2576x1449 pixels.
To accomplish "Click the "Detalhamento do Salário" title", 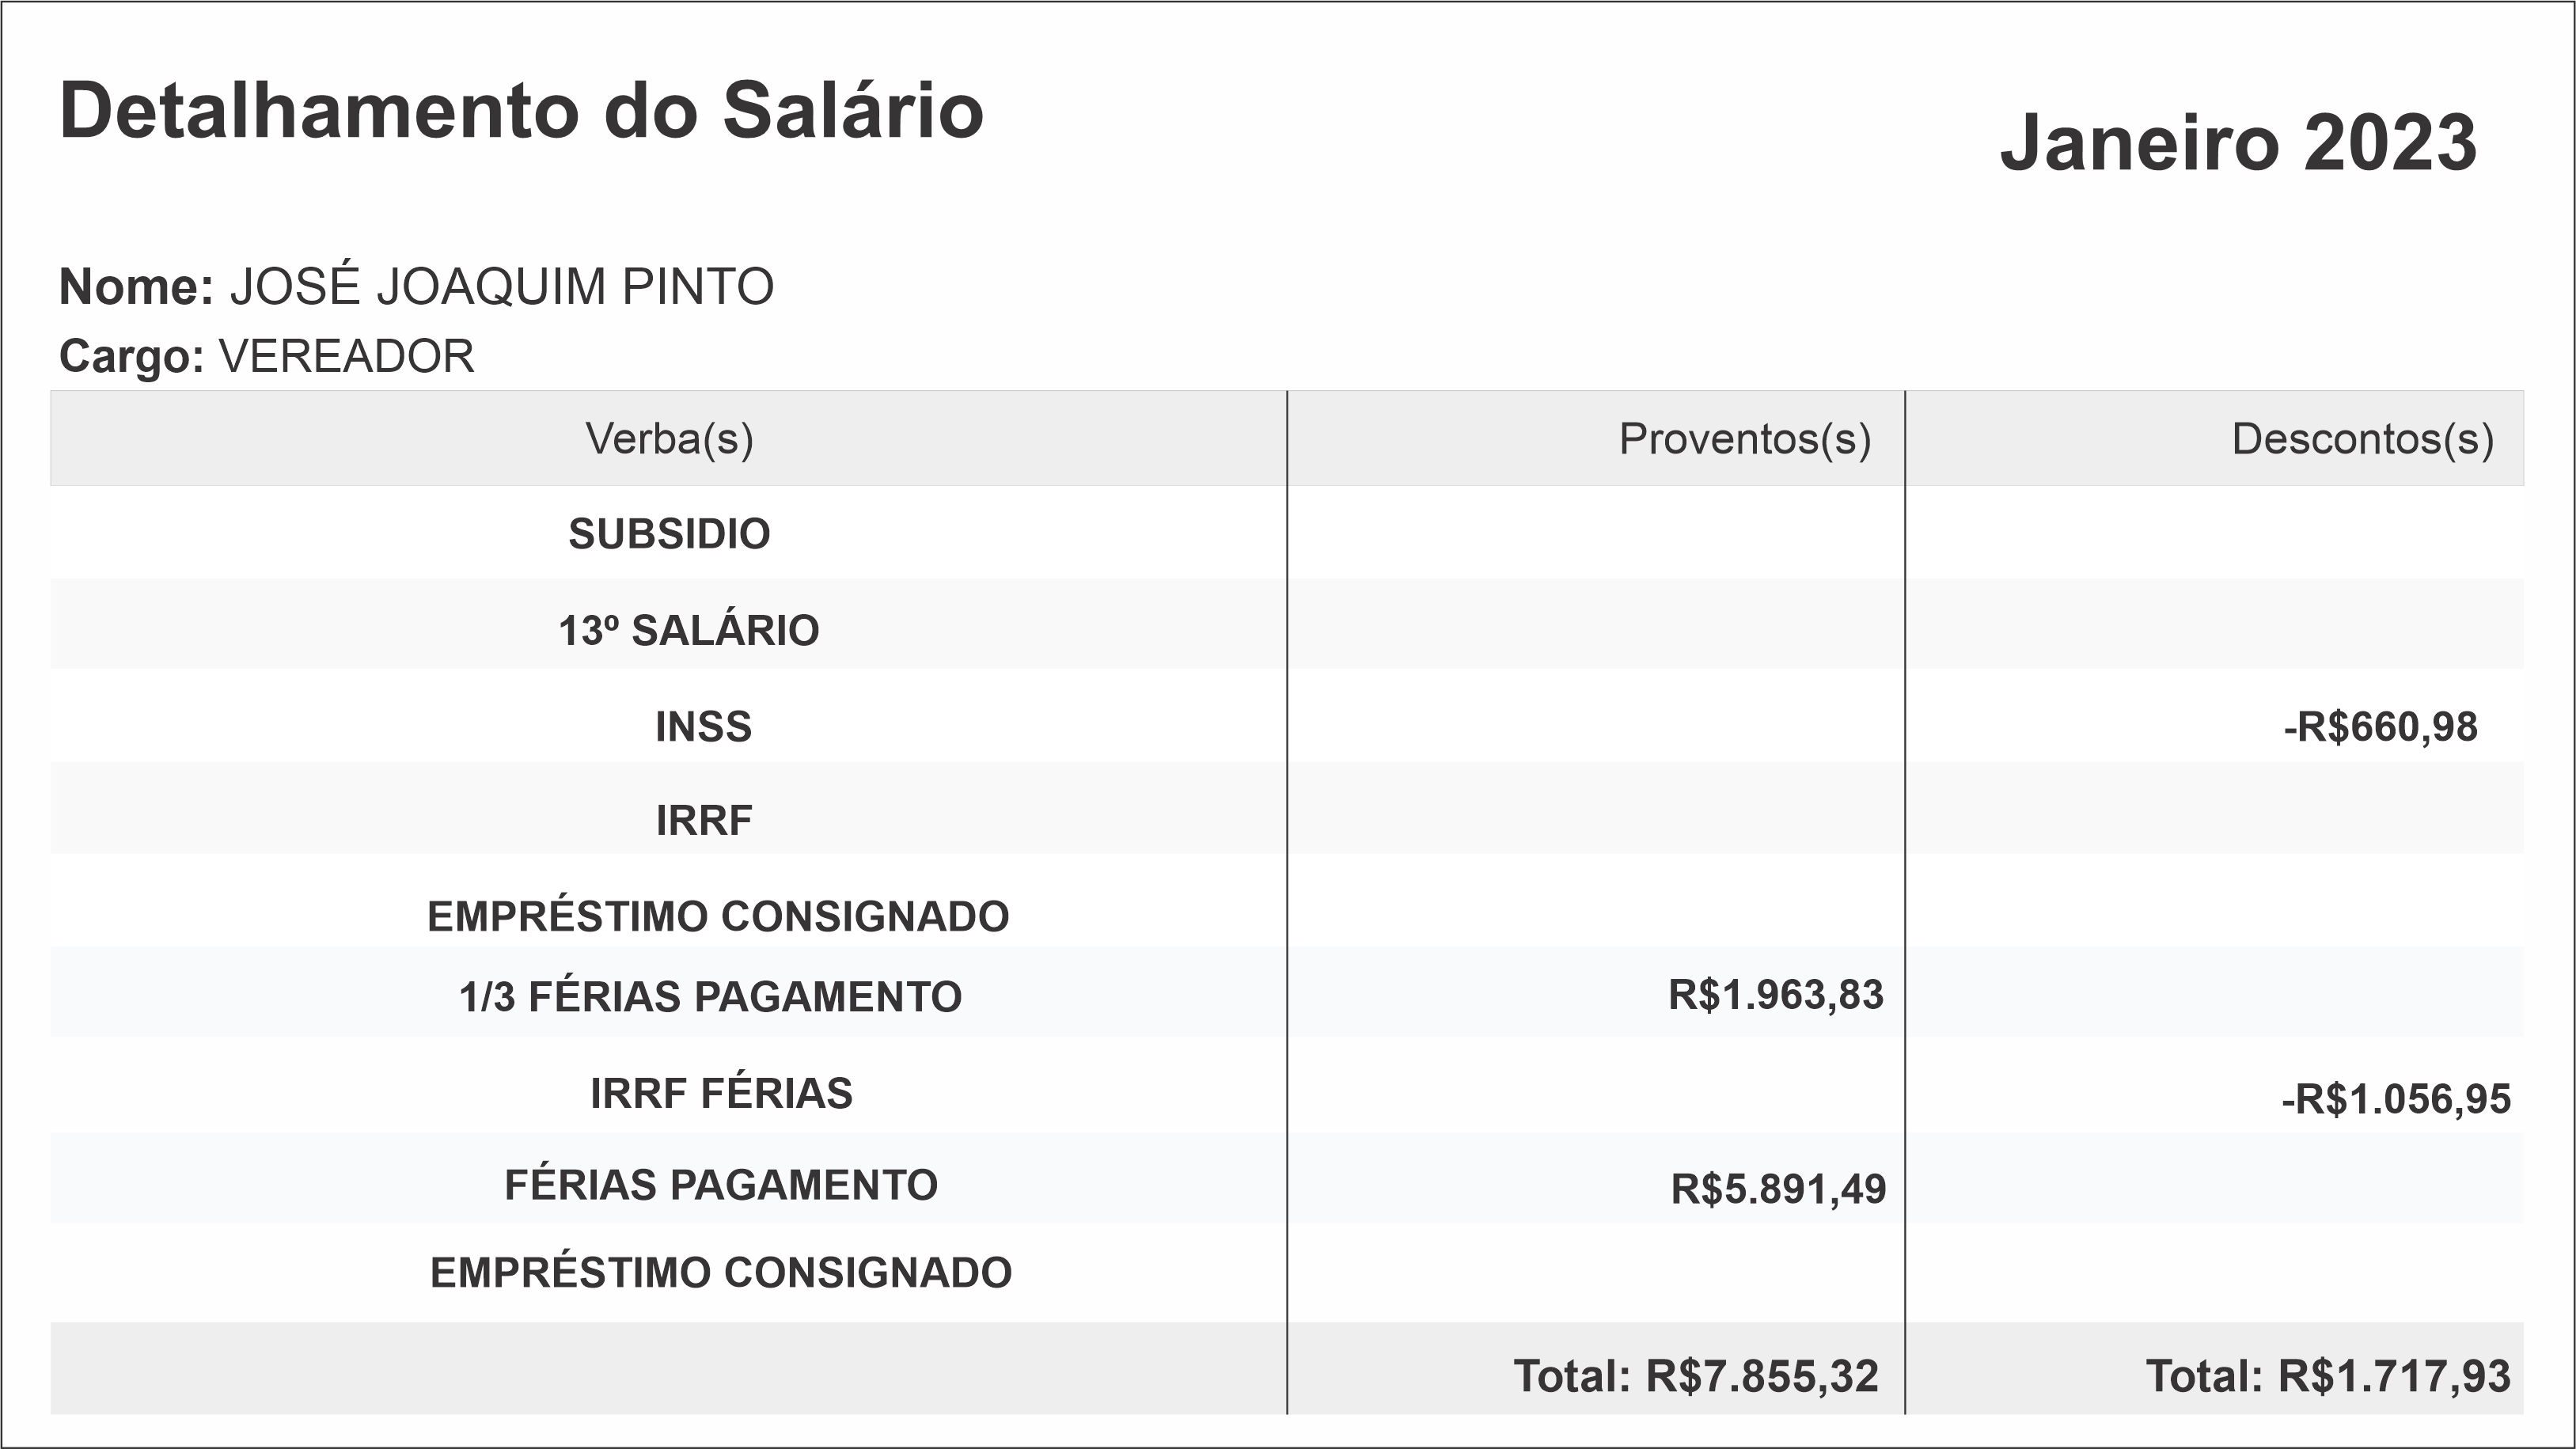I will click(x=521, y=111).
